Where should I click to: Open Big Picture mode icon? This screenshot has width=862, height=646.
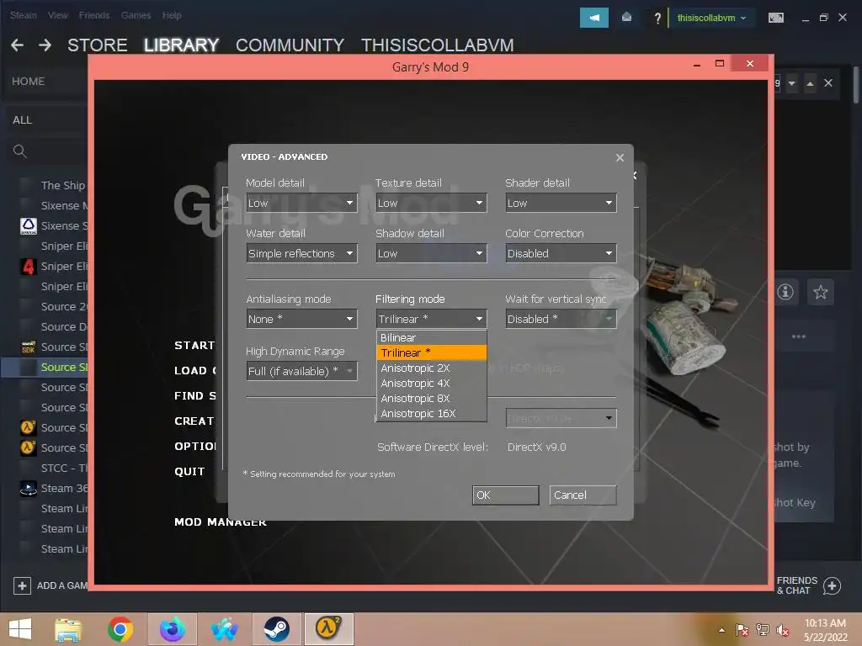point(775,19)
